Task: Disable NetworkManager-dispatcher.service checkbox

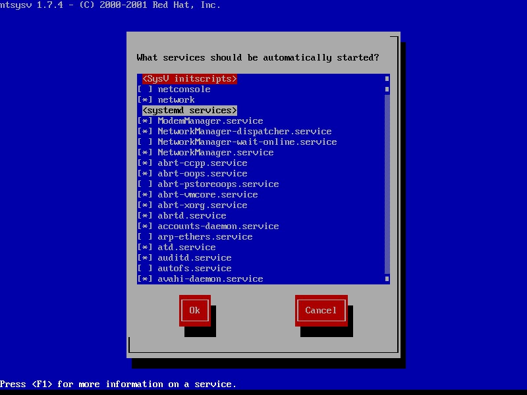Action: 145,131
